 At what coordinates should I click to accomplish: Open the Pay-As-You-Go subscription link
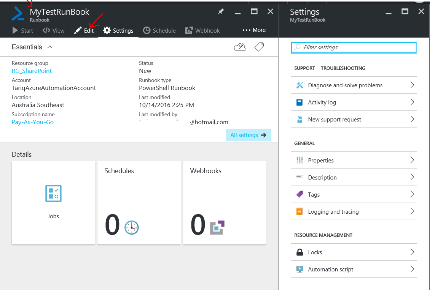(33, 122)
